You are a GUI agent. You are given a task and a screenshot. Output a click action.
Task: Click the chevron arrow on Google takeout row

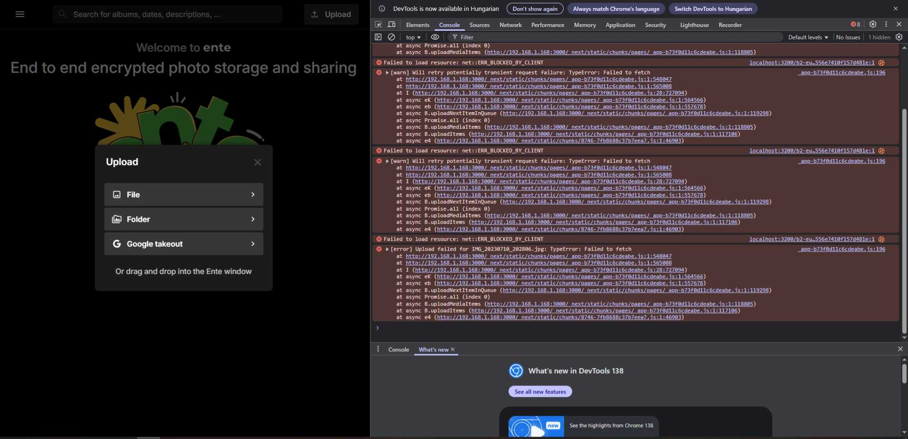(x=253, y=244)
